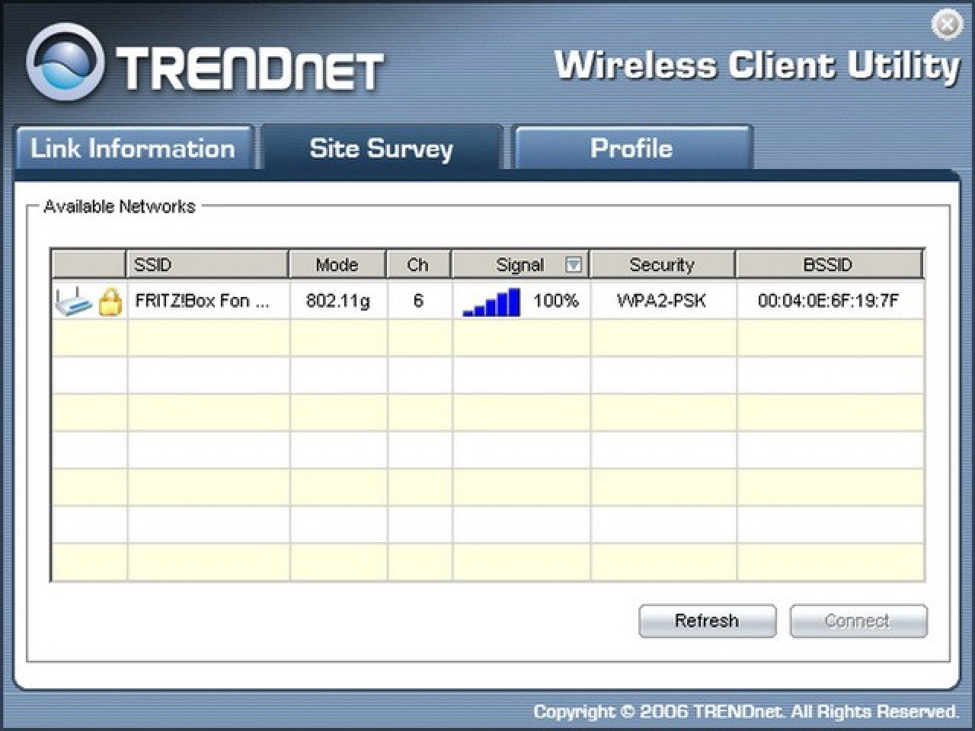Click the 100% signal value
This screenshot has height=731, width=975.
556,301
